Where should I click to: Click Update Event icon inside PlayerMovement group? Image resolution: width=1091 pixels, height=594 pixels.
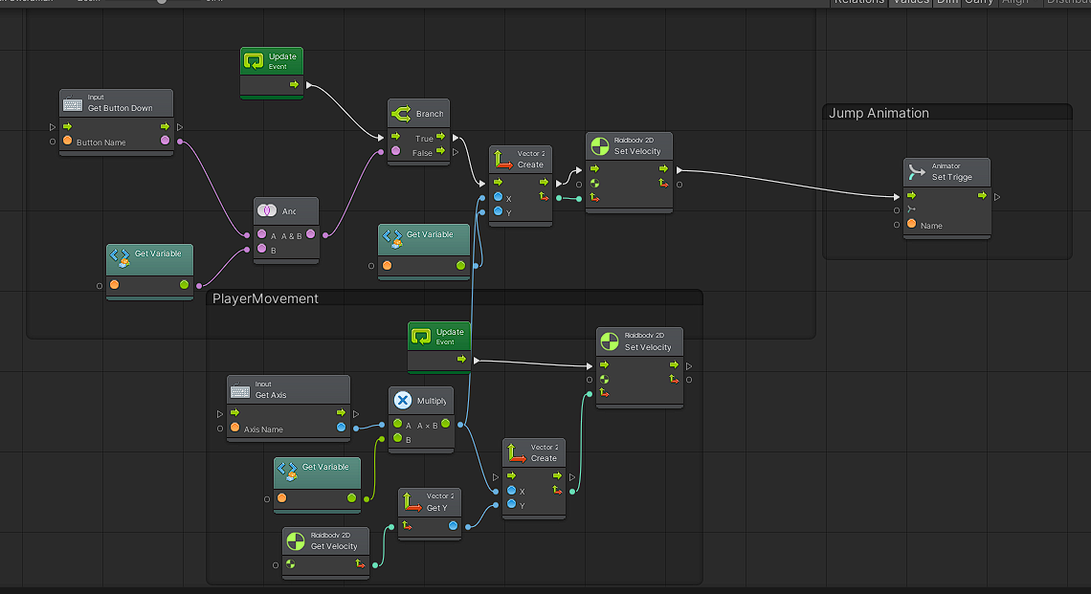click(421, 337)
